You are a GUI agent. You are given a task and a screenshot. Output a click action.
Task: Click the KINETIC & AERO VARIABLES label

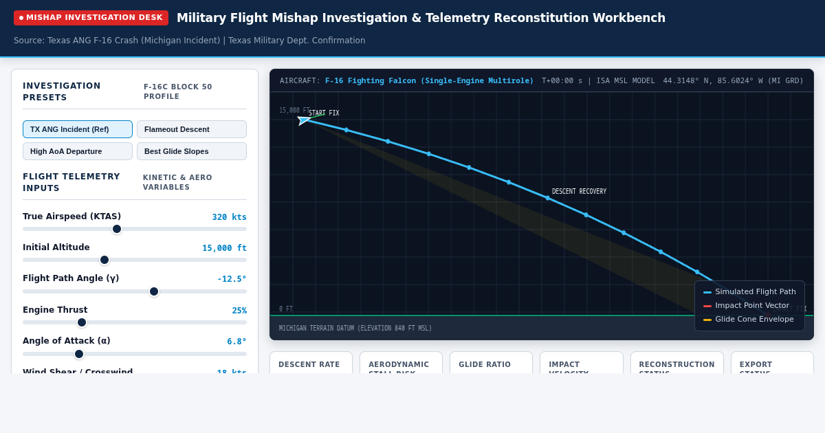pyautogui.click(x=177, y=182)
